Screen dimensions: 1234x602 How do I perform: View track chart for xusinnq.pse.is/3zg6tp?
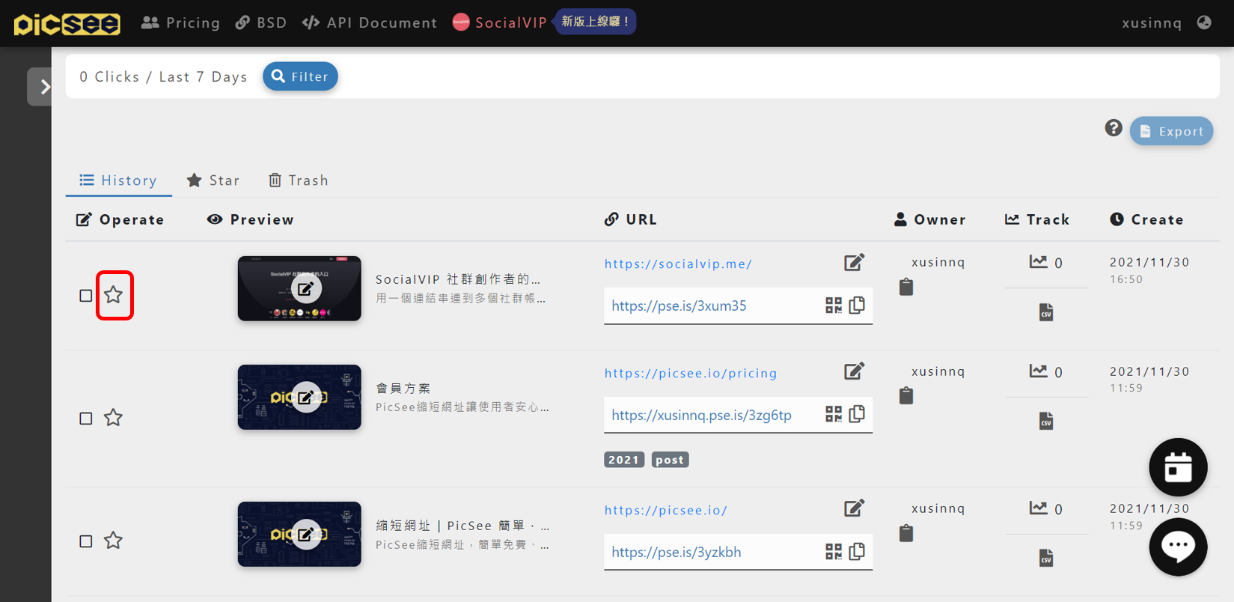point(1038,371)
